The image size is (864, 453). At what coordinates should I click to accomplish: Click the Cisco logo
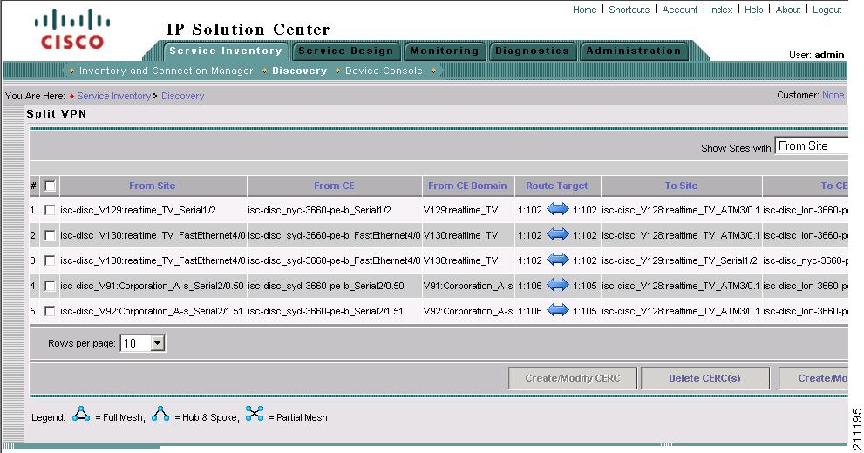72,29
